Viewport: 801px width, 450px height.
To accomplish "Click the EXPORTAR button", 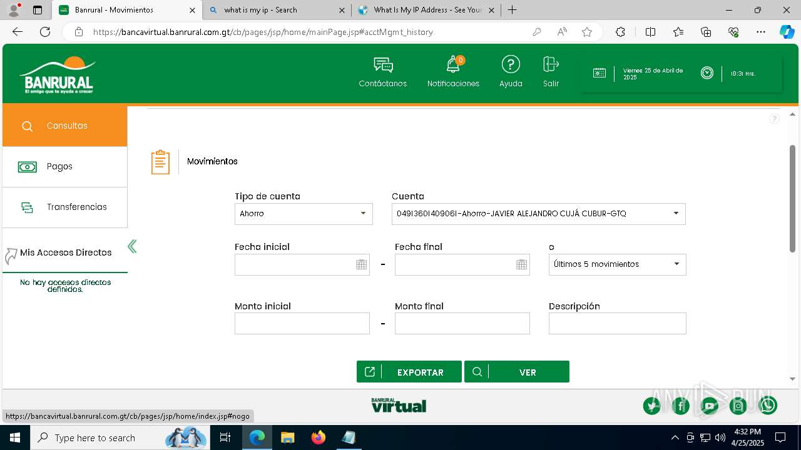I will 409,372.
